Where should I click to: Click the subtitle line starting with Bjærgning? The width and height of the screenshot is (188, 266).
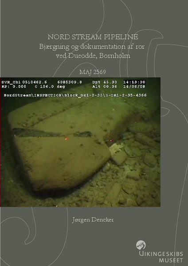[92, 47]
